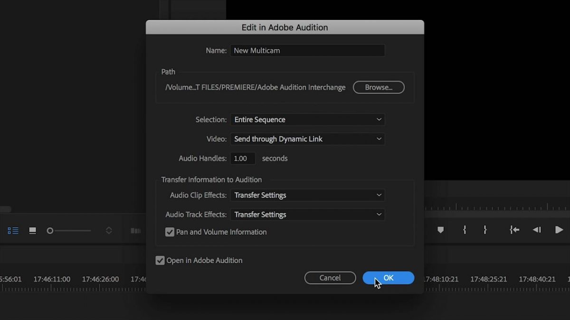Click Browse to change the export path
Screen dimensions: 570x320
(x=379, y=87)
